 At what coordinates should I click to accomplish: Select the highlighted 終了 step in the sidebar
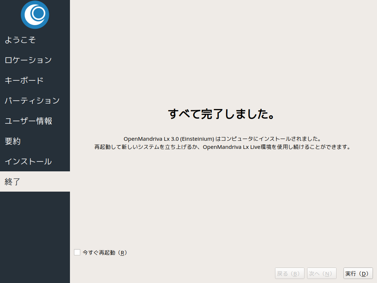[35, 181]
